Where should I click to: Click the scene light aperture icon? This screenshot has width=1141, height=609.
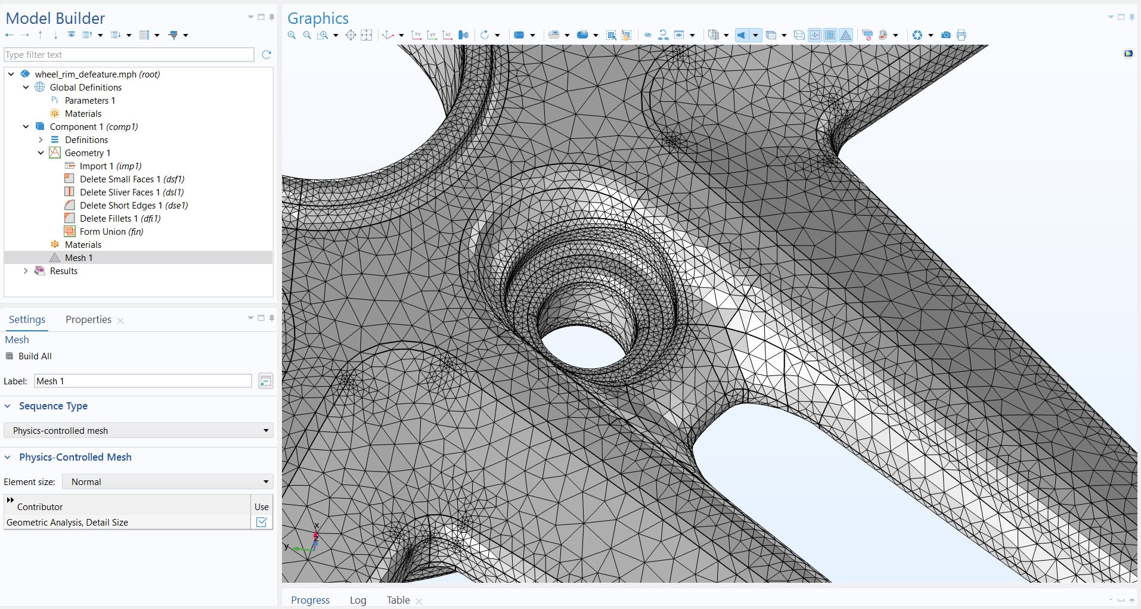point(917,35)
